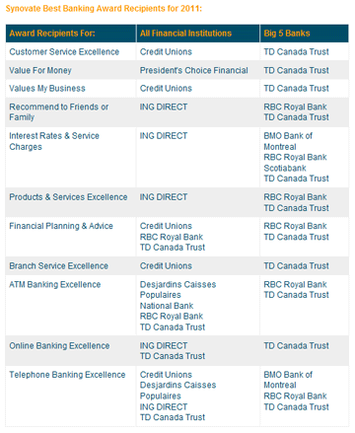355x433 pixels.
Task: Click the 'Synovate Best Banking Award Recipients' title
Action: click(104, 9)
